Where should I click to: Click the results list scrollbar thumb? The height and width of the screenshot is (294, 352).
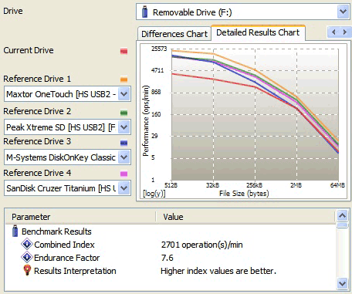tap(342, 225)
